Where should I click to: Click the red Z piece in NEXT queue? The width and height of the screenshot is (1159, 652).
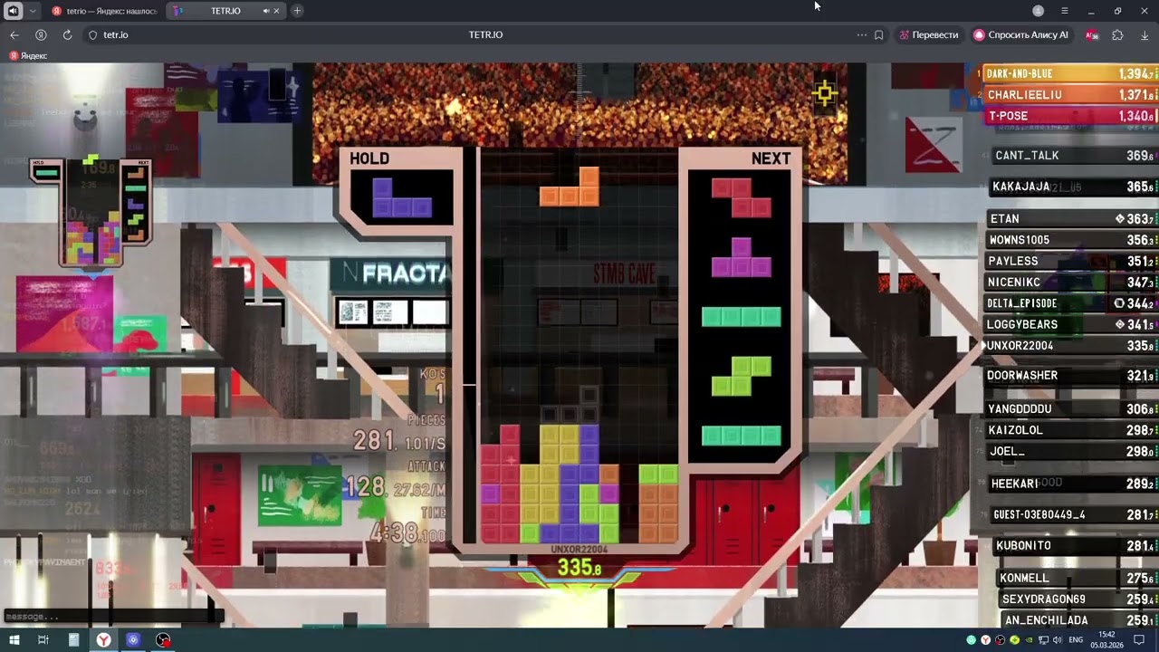click(x=741, y=197)
